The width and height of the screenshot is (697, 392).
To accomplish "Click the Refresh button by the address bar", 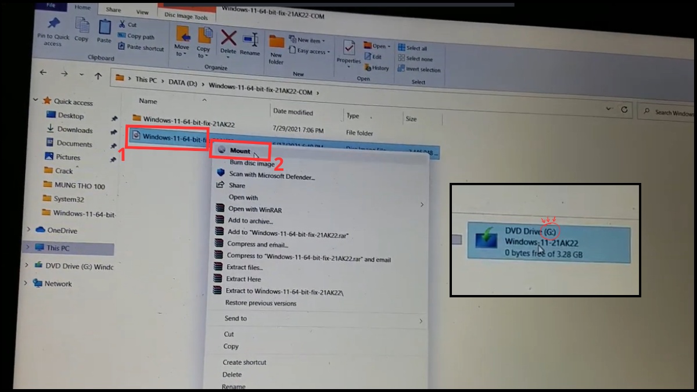I will [624, 109].
